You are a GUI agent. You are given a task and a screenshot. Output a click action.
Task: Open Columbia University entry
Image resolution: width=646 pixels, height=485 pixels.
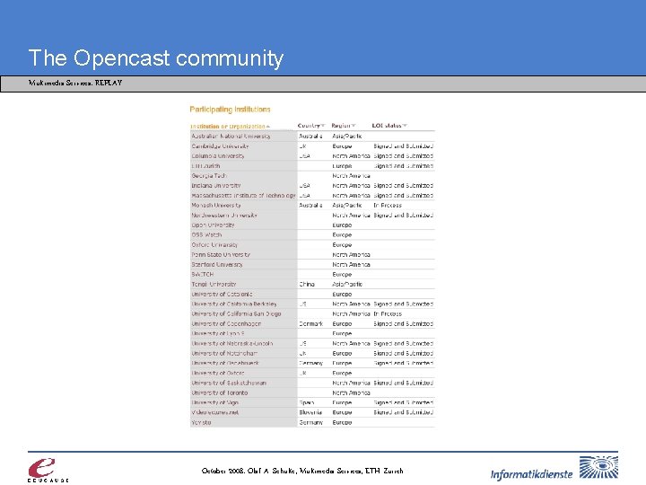tap(217, 156)
